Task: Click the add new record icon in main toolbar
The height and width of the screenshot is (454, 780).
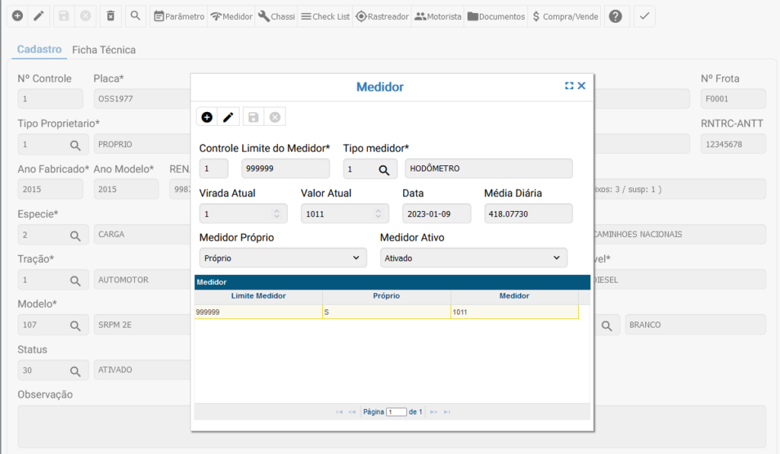Action: (x=17, y=16)
